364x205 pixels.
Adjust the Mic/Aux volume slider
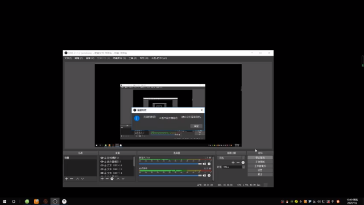170,164
